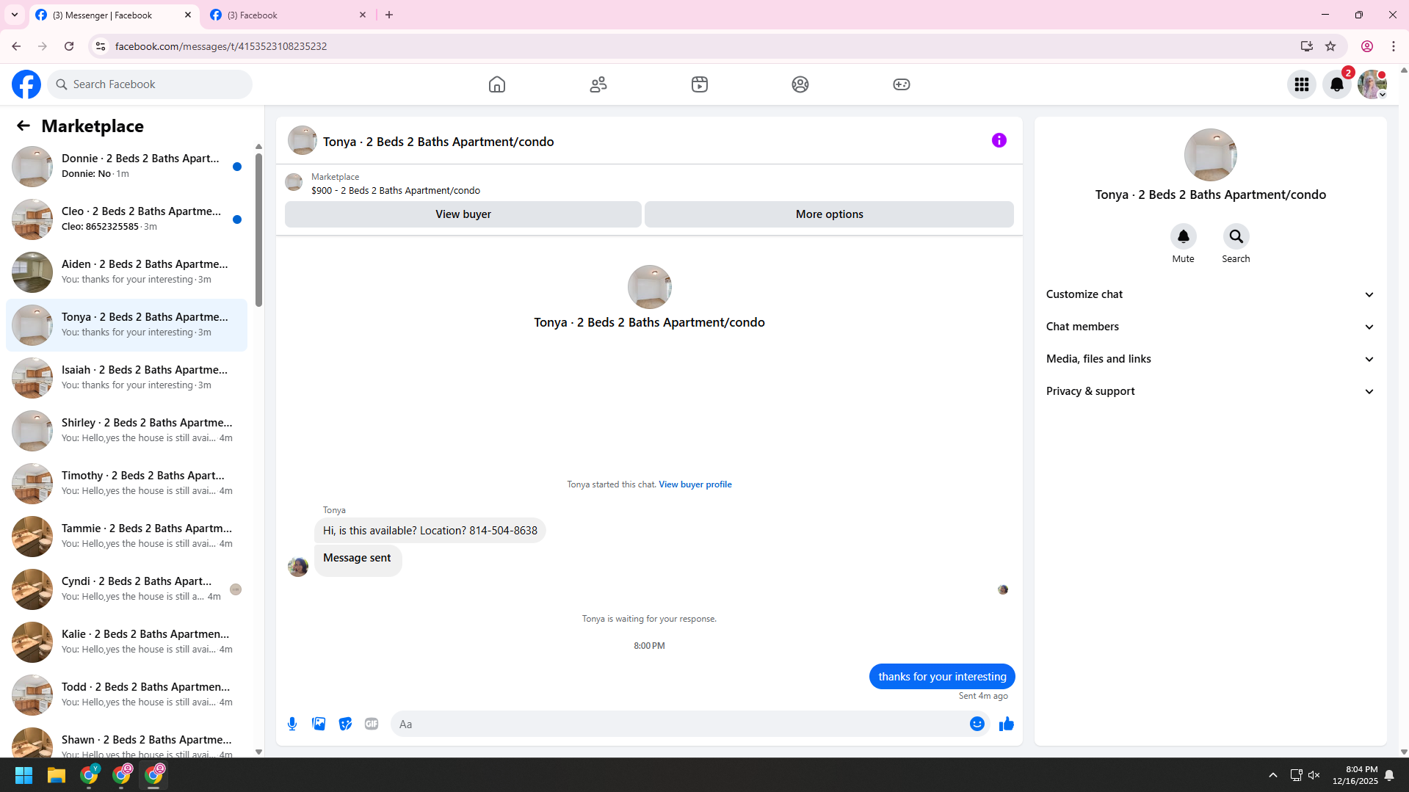Image resolution: width=1409 pixels, height=792 pixels.
Task: Reload the page
Action: (x=69, y=46)
